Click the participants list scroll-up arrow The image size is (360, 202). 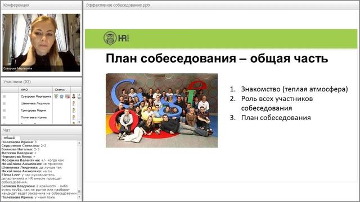(79, 95)
